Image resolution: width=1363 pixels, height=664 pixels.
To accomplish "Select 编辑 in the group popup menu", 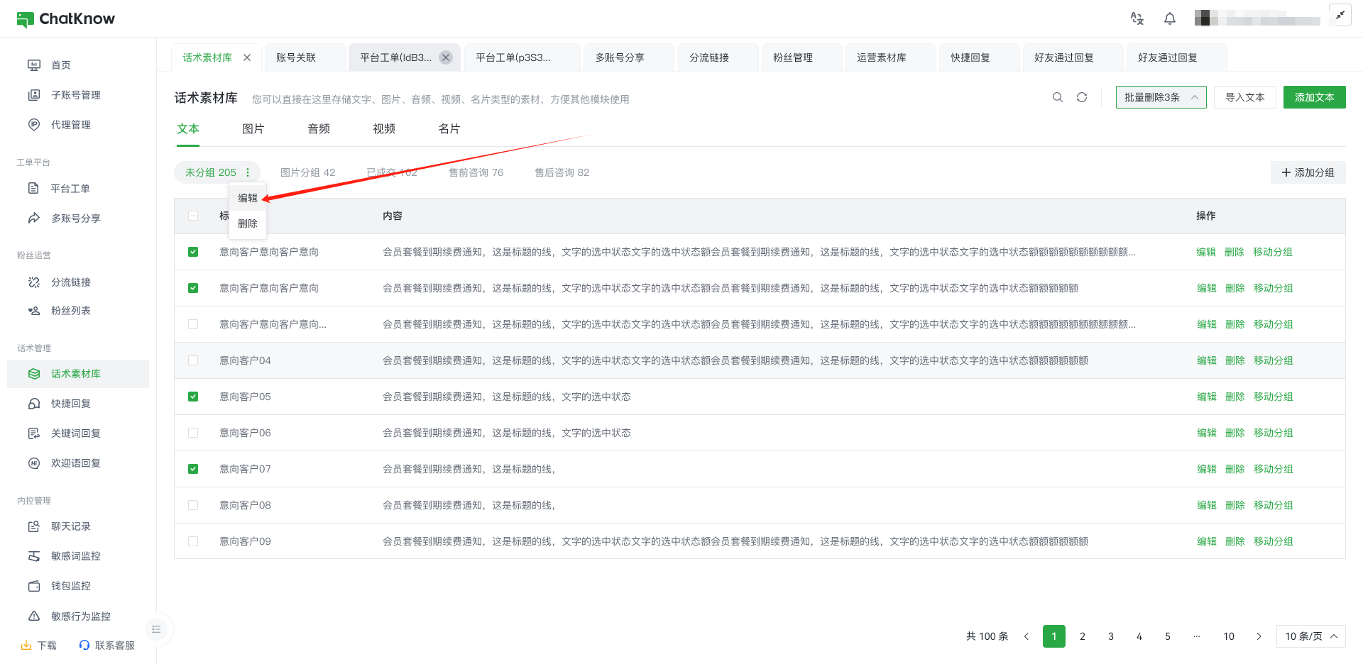I will pos(248,198).
